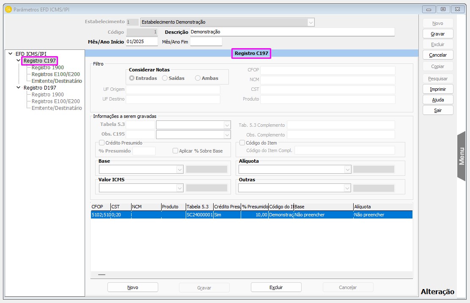Select the Entradas radio button
The width and height of the screenshot is (470, 303).
click(x=132, y=78)
